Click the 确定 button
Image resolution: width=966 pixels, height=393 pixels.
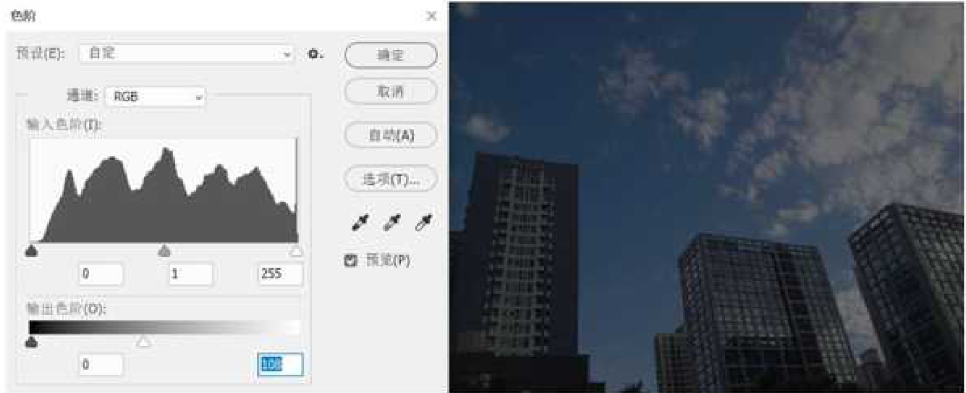click(x=391, y=56)
